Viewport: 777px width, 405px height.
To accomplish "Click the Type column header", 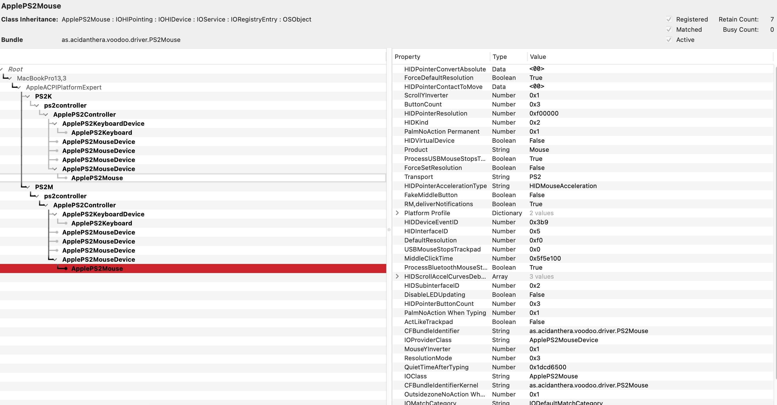I will pos(499,57).
